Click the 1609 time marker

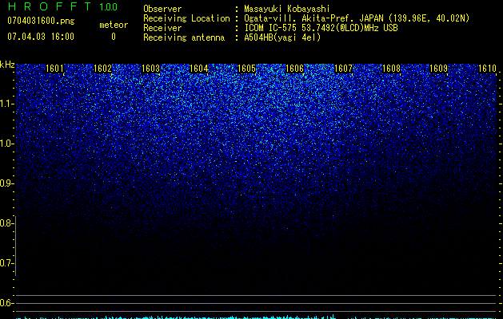tap(438, 69)
